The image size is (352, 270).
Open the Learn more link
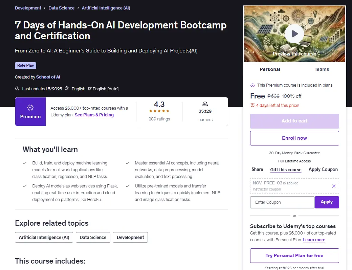[314, 240]
